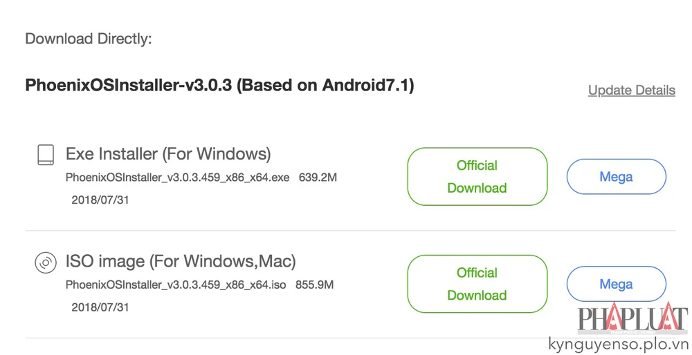Click the kynguyenso.plo.vn watermark text
Image resolution: width=692 pixels, height=355 pixels.
[618, 344]
